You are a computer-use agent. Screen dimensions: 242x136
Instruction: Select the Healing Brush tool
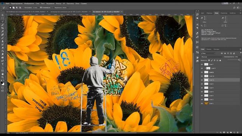[3, 35]
